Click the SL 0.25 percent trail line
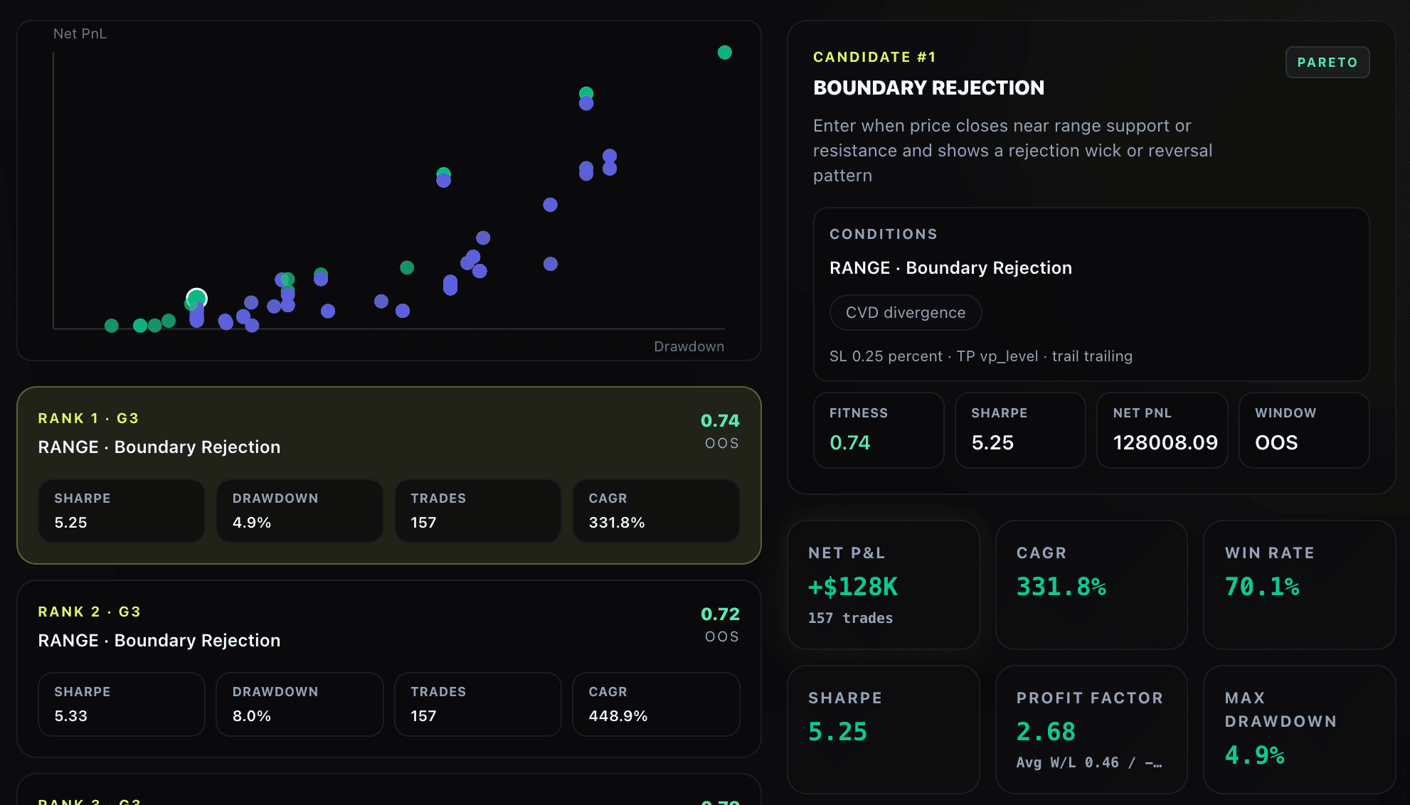Screen dimensions: 1410x805 coord(980,356)
